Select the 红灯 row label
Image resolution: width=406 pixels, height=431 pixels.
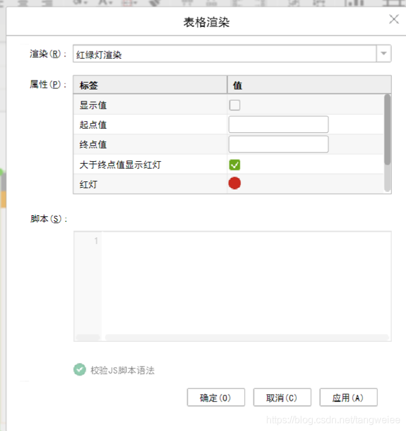click(x=88, y=184)
